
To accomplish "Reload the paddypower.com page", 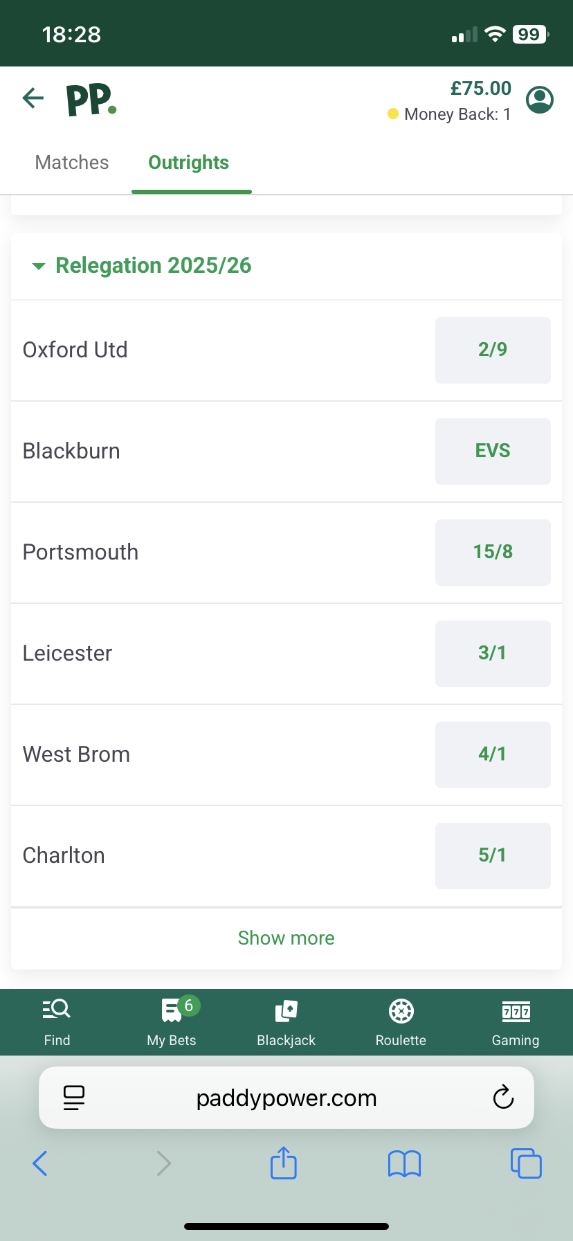I will 503,1098.
